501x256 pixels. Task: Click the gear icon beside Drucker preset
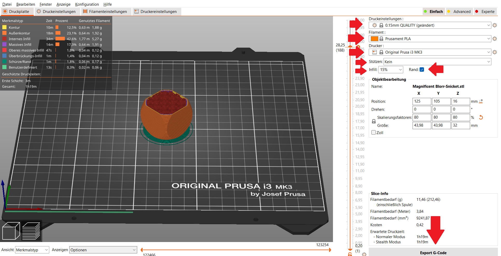coord(495,52)
